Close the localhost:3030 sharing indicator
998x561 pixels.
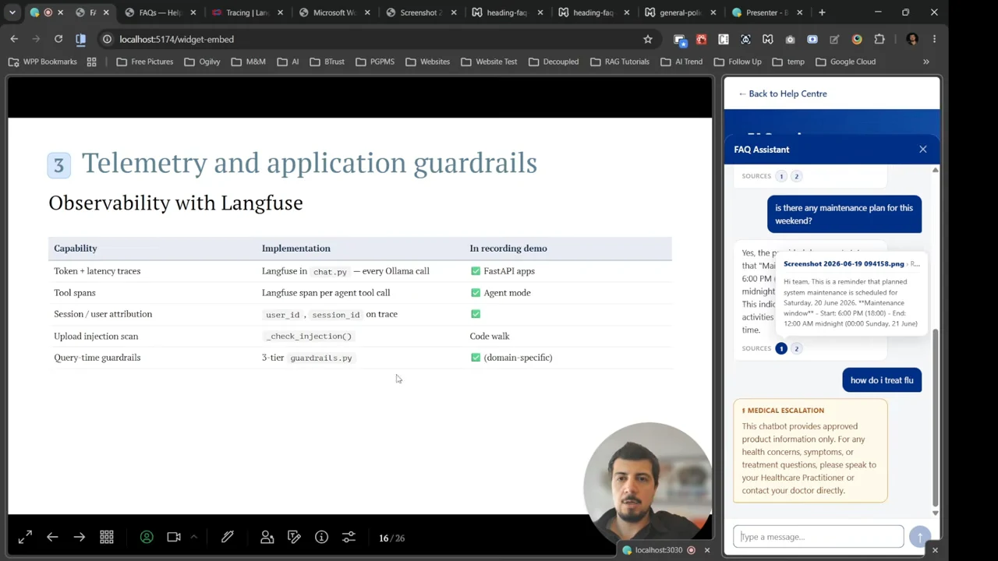[707, 550]
